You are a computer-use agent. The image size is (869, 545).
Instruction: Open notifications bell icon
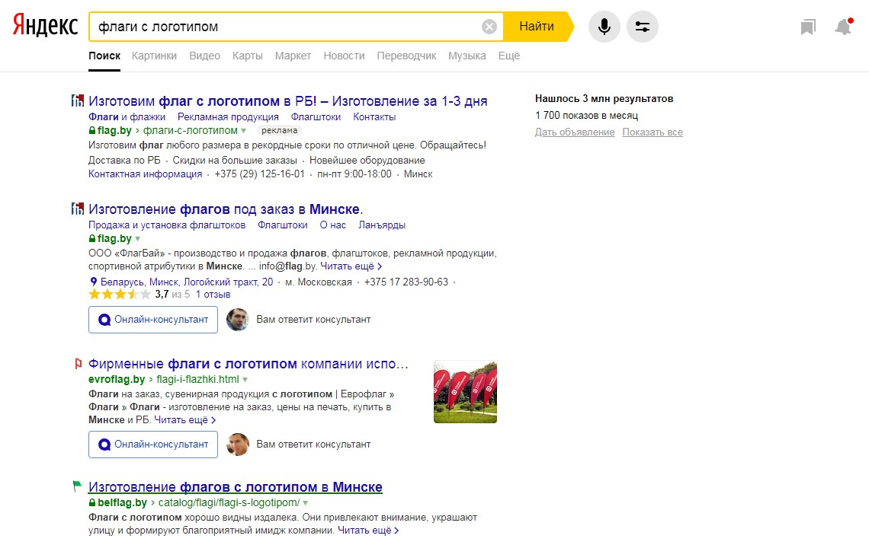844,27
